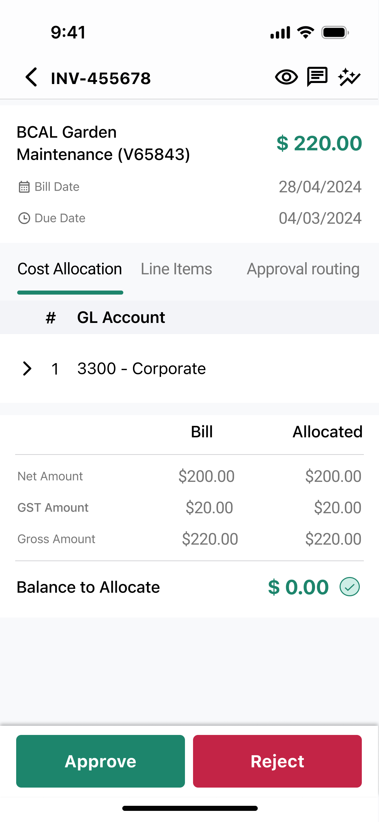Tap the GL Account column header
Image resolution: width=379 pixels, height=822 pixels.
click(x=121, y=317)
